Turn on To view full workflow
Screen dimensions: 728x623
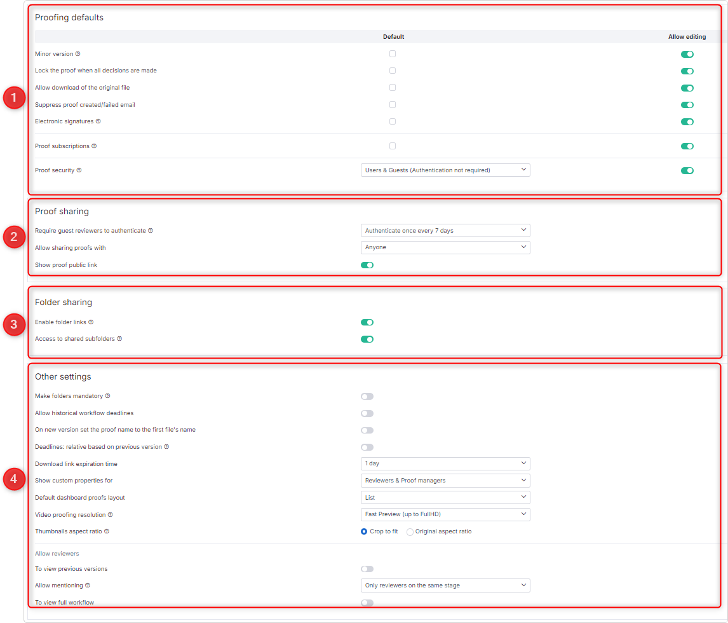(367, 603)
